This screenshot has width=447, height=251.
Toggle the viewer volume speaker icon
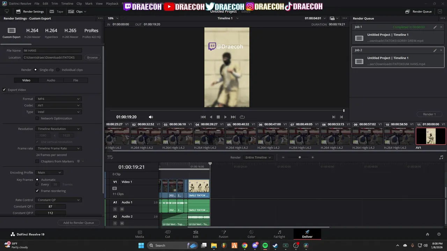(x=151, y=117)
